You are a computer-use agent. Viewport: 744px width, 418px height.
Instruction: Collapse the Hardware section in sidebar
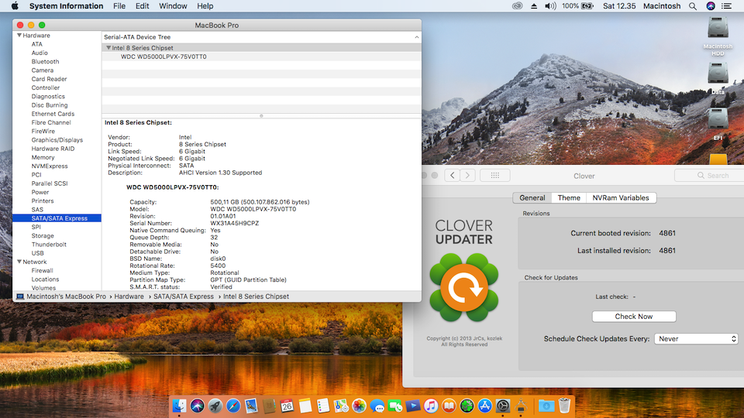click(19, 36)
